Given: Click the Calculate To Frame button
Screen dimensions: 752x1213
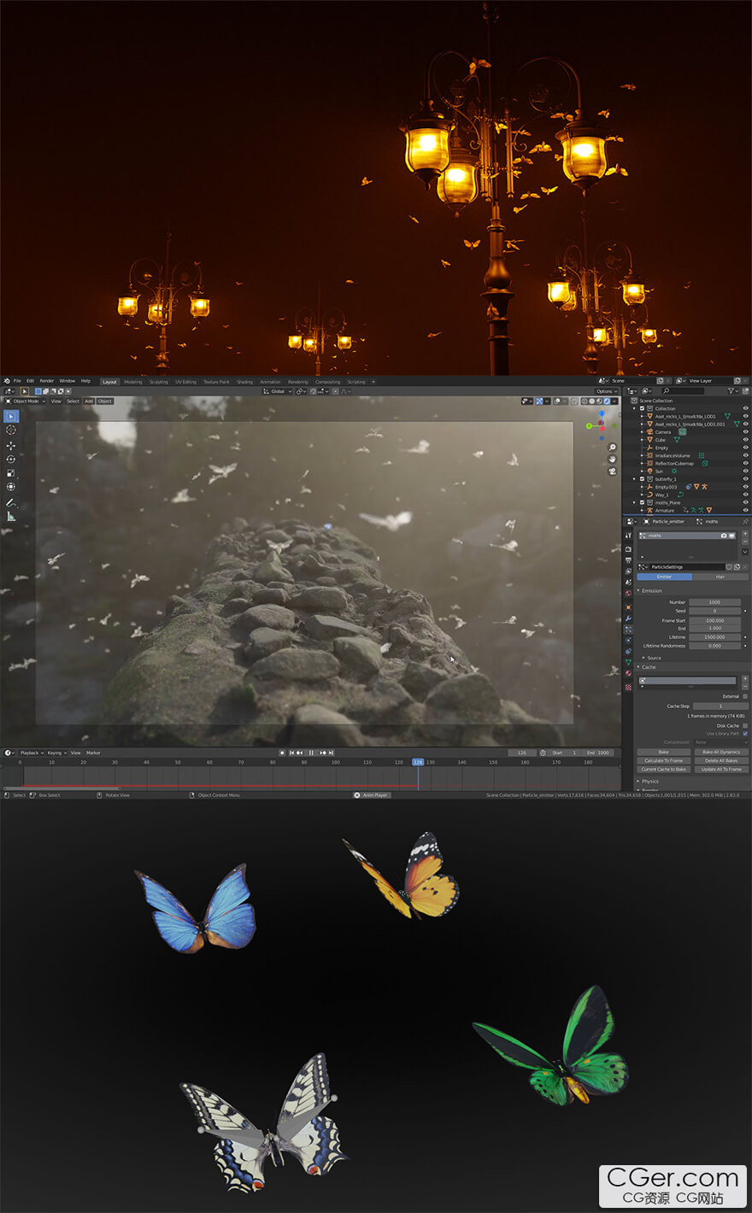Looking at the screenshot, I should tap(664, 760).
